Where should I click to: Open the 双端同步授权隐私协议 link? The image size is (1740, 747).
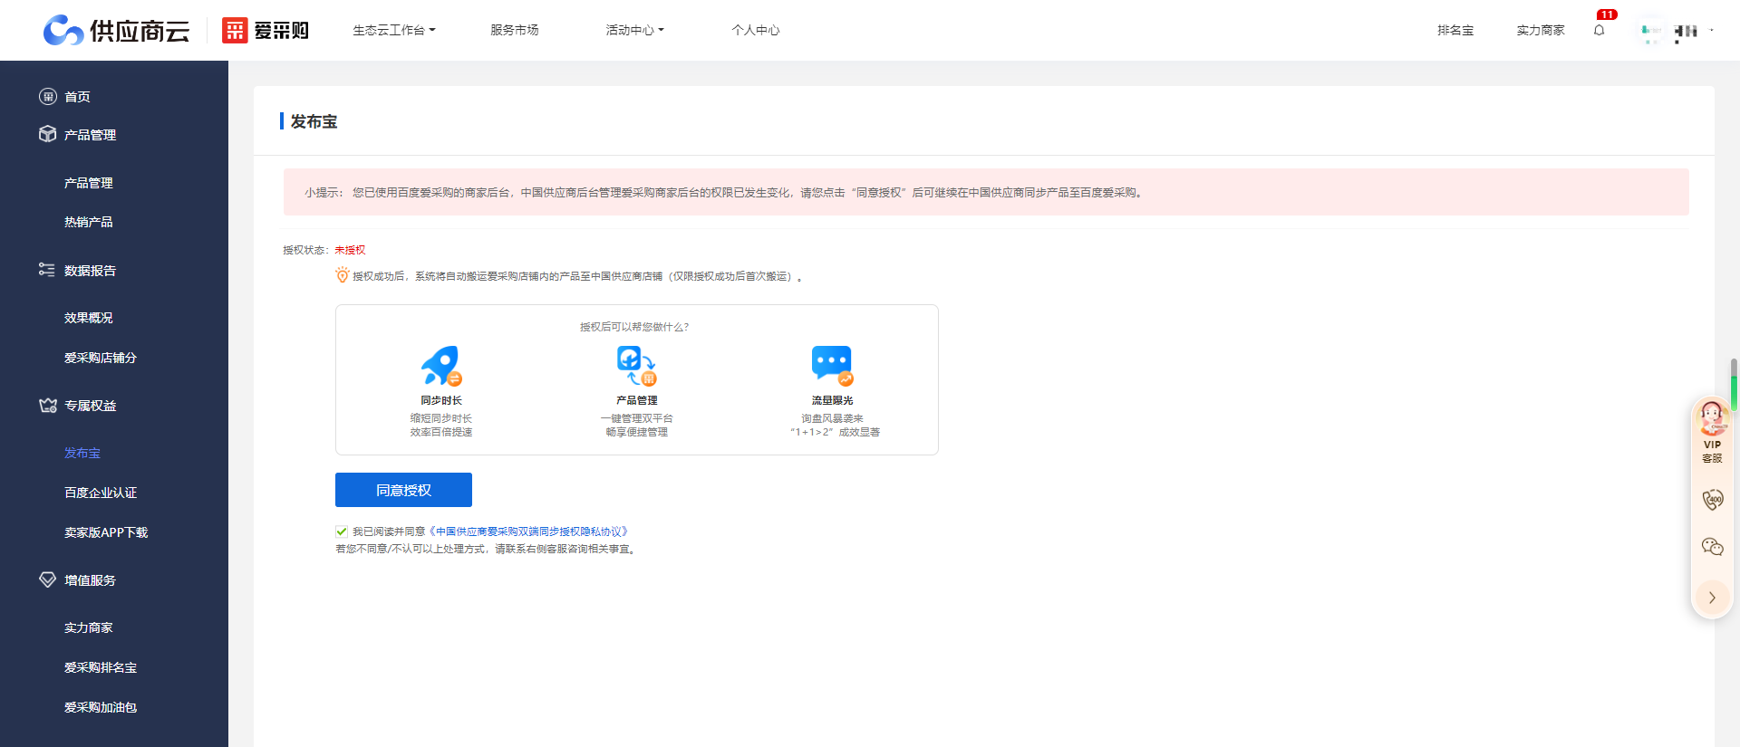529,532
